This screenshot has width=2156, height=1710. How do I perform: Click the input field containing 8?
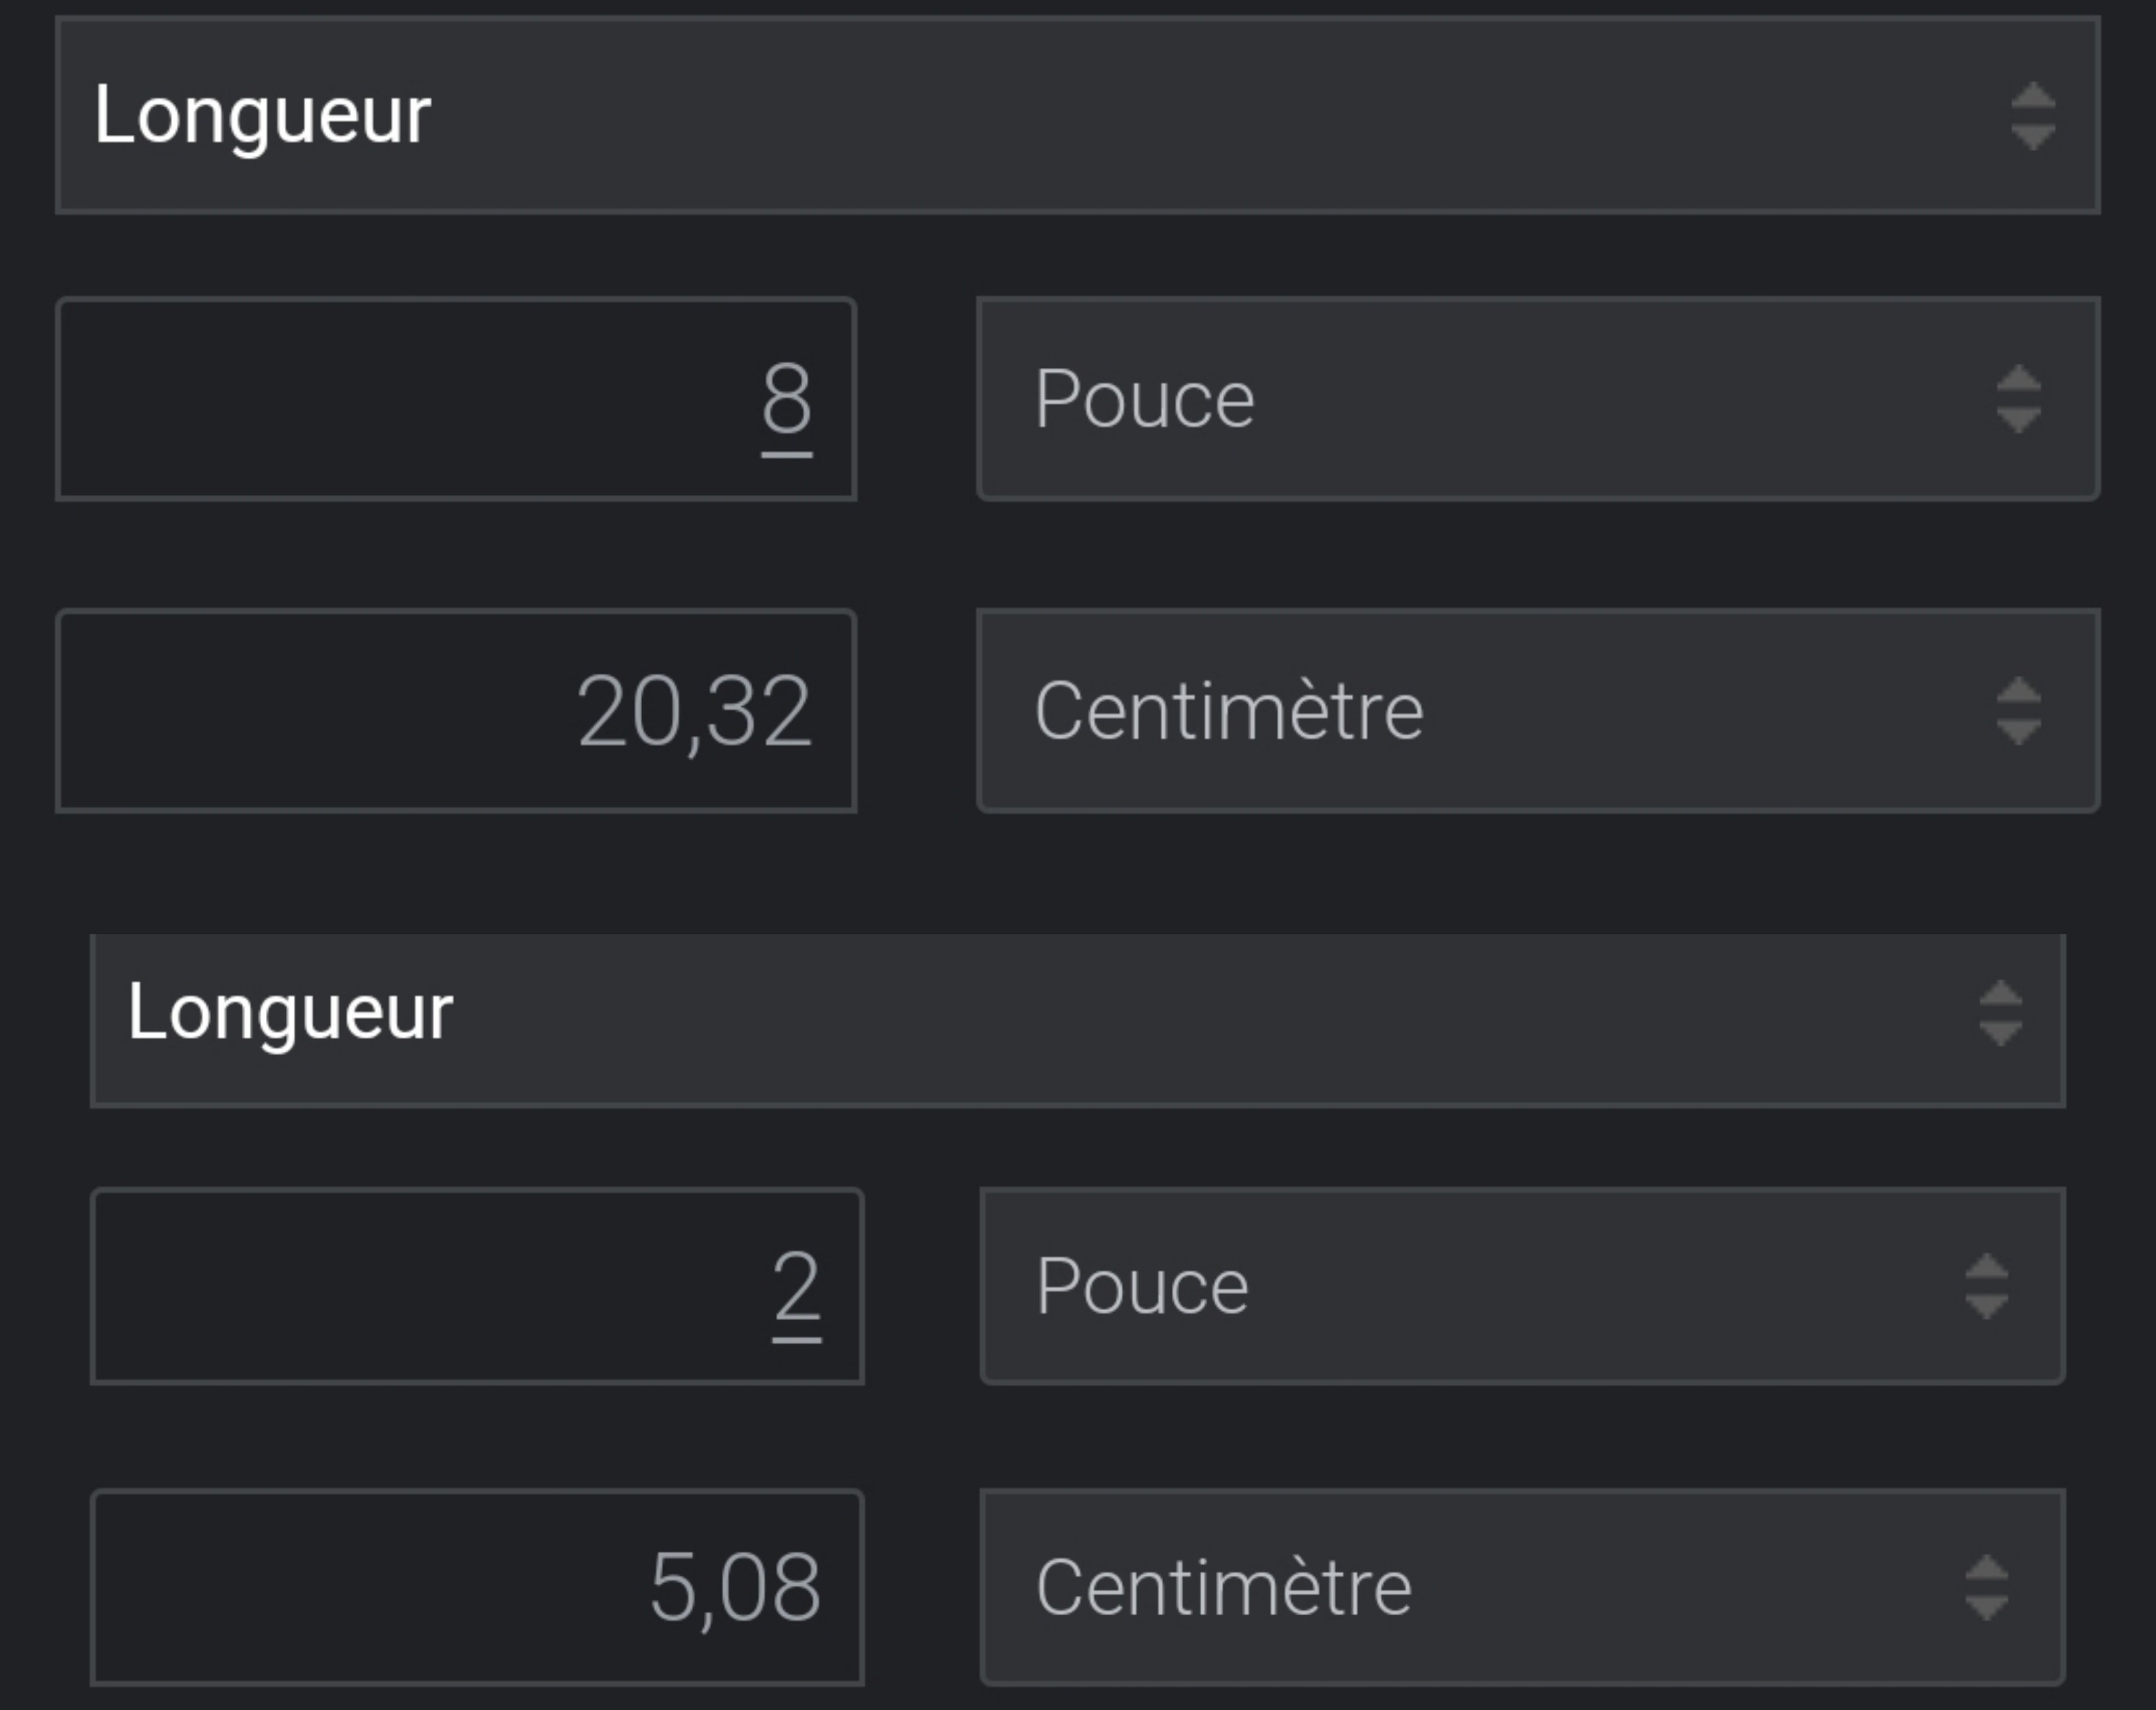[456, 399]
